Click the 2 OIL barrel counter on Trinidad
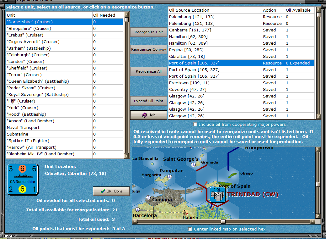 217,195
